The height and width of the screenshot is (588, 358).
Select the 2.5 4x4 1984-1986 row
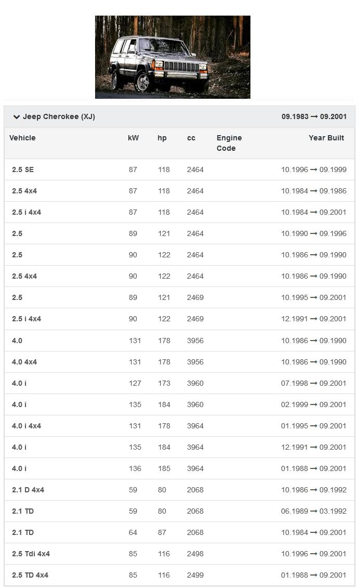(24, 191)
